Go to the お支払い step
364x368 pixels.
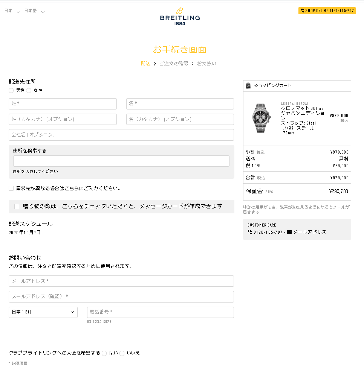tap(206, 64)
